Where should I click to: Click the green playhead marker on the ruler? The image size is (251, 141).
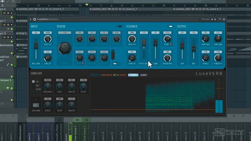pos(87,5)
